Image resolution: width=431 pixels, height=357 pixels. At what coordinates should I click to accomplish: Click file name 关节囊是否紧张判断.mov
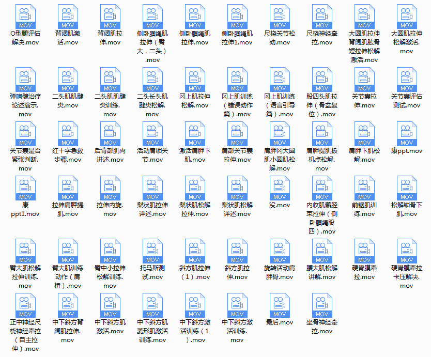coord(25,160)
